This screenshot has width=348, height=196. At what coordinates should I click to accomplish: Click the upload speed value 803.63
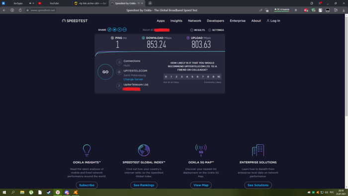click(201, 45)
